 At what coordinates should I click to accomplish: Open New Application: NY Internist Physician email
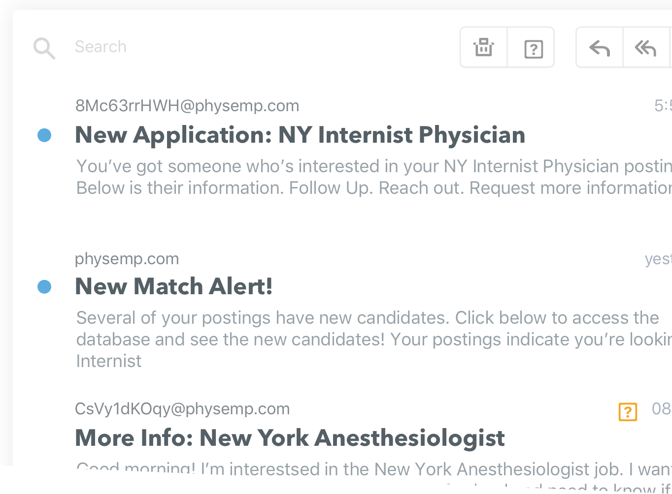[x=300, y=135]
